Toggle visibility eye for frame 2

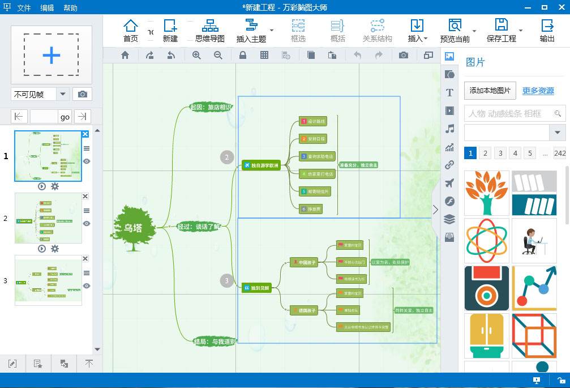pyautogui.click(x=87, y=223)
